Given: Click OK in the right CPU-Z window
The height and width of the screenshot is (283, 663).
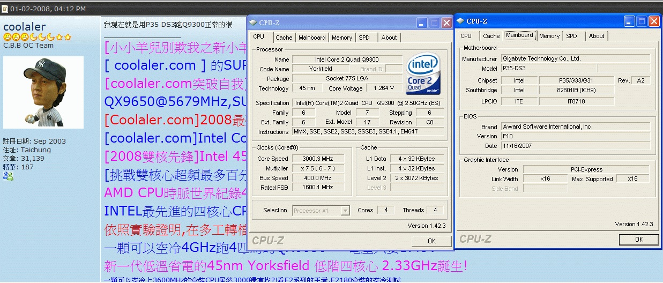Looking at the screenshot, I should coord(639,240).
